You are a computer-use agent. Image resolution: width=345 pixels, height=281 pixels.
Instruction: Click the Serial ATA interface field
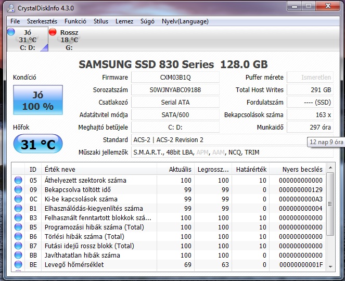(175, 103)
